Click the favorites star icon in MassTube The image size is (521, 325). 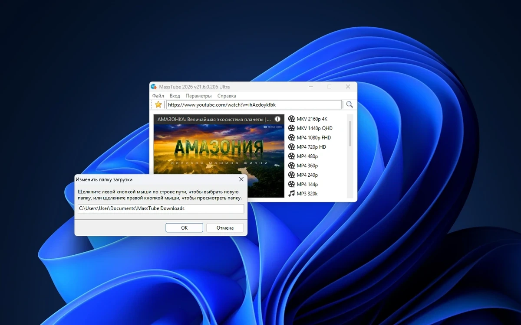coord(158,104)
